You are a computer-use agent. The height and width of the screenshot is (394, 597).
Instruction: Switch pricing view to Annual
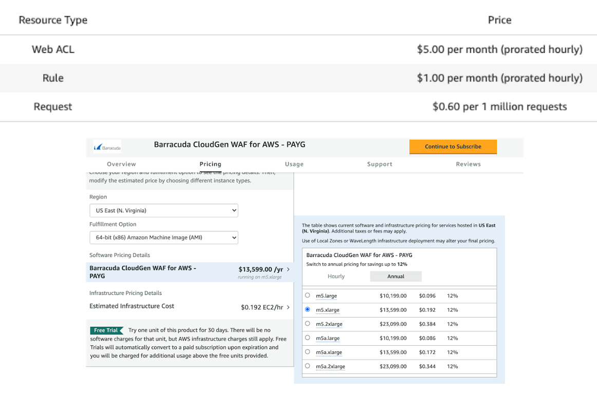pyautogui.click(x=396, y=276)
